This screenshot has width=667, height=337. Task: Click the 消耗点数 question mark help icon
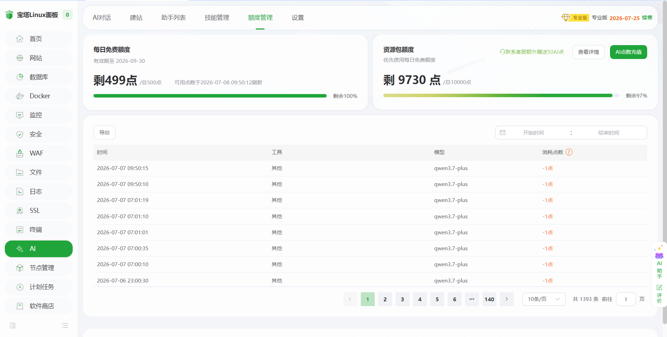tap(569, 152)
